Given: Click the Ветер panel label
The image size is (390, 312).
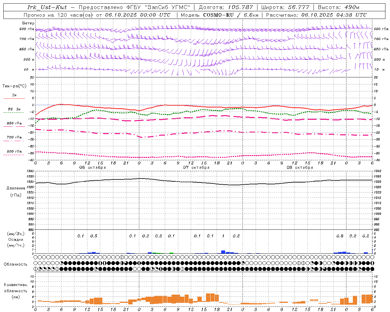Looking at the screenshot, I should pyautogui.click(x=28, y=23).
